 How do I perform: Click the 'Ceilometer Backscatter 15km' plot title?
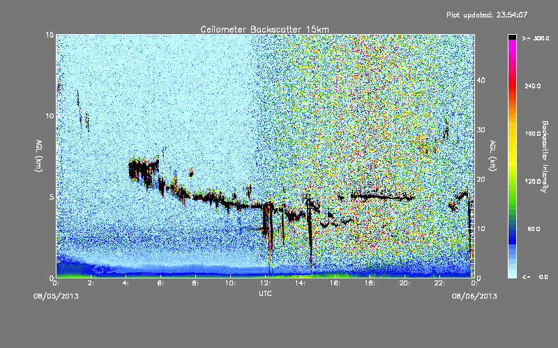coord(264,29)
